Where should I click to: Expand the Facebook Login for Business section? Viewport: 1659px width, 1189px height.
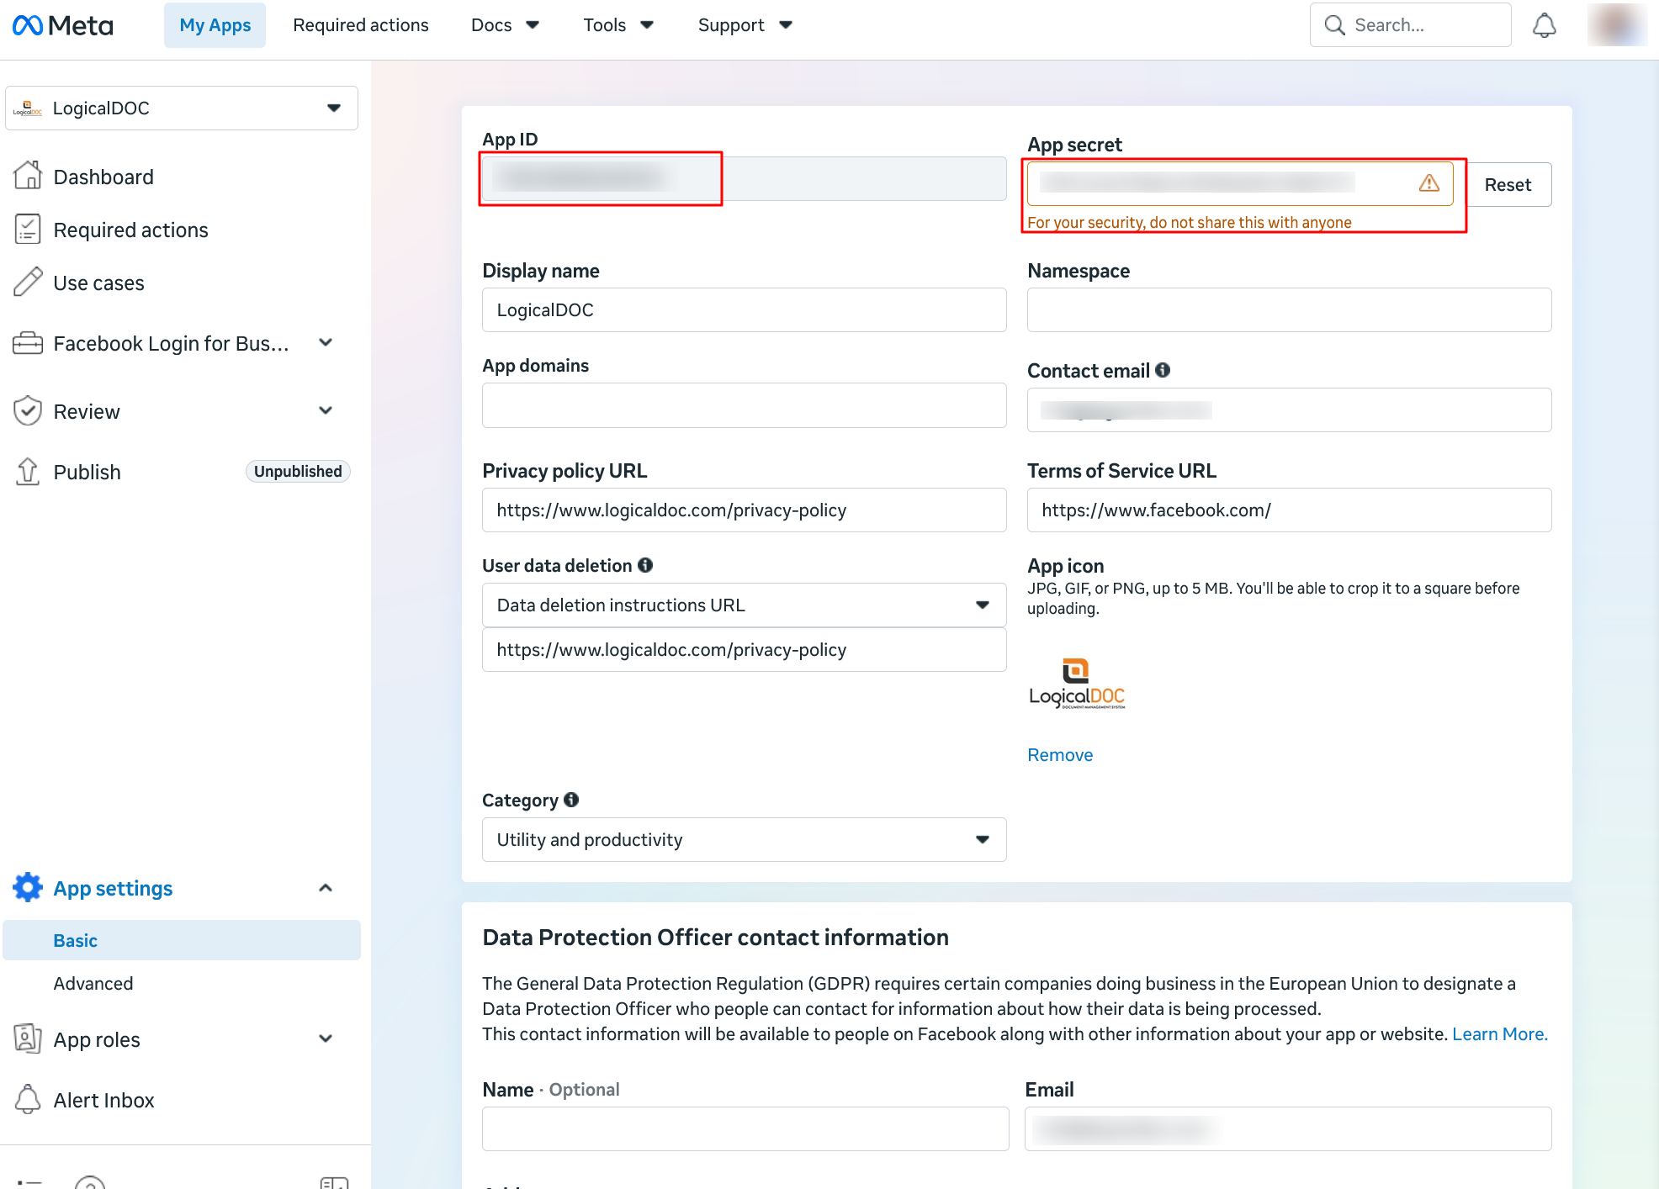coord(326,343)
